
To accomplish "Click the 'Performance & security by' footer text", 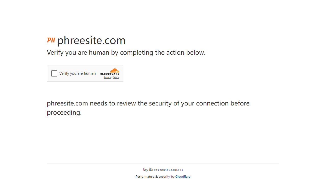I will point(155,177).
